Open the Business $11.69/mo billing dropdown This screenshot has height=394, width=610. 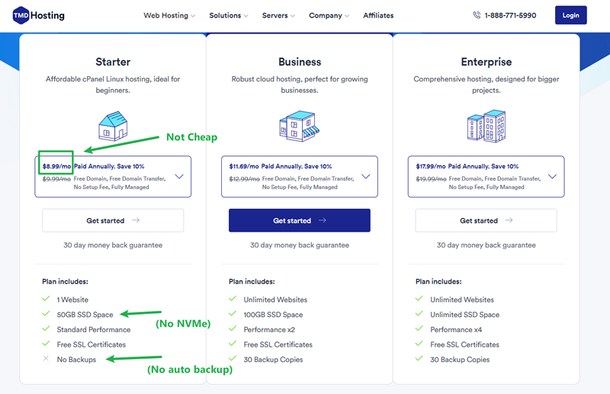pos(300,177)
